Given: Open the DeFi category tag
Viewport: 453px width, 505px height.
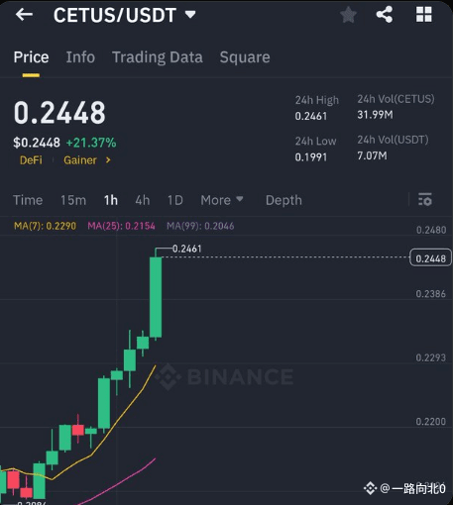Looking at the screenshot, I should click(31, 160).
